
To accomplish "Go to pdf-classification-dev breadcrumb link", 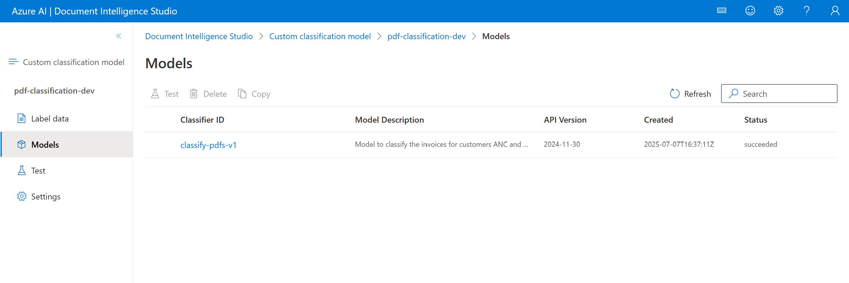I will tap(427, 36).
